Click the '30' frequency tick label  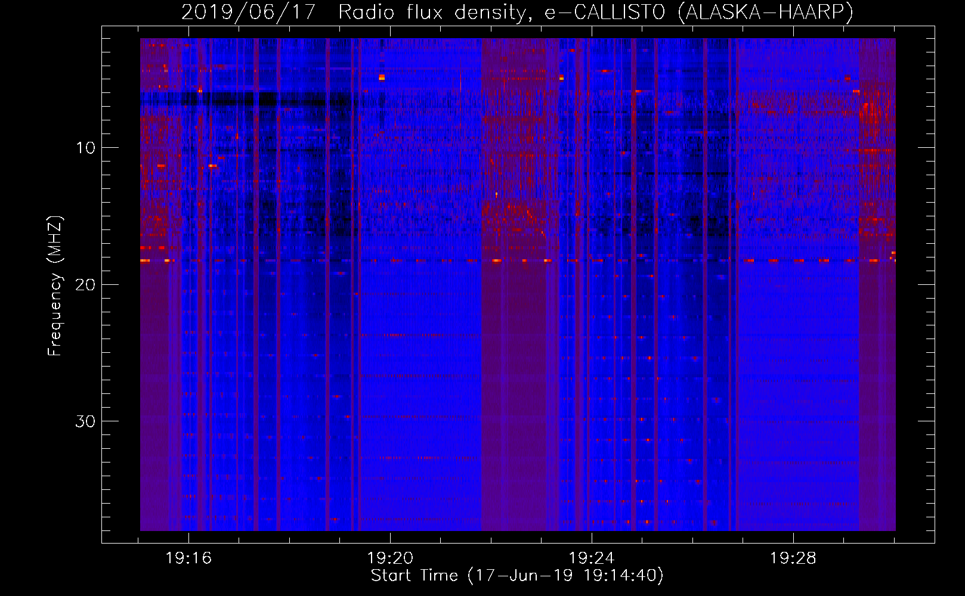[85, 421]
